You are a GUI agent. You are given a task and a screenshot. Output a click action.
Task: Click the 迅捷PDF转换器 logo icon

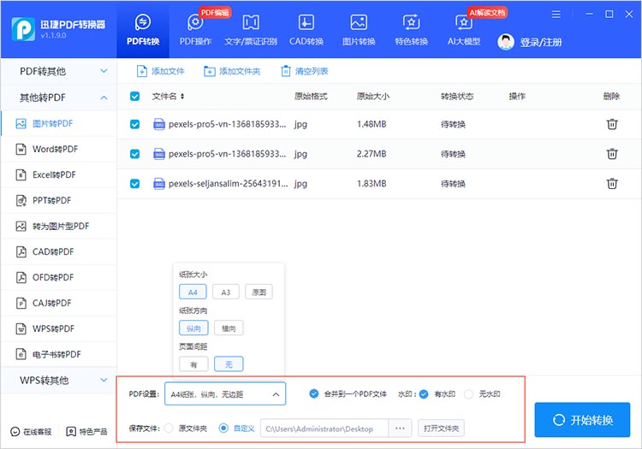click(23, 29)
